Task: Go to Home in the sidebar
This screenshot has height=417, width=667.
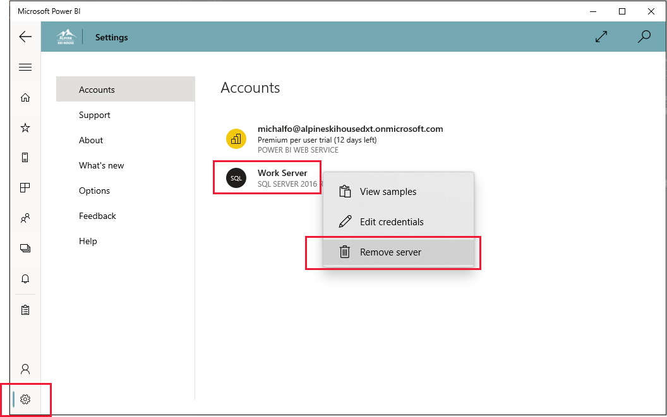Action: click(25, 97)
